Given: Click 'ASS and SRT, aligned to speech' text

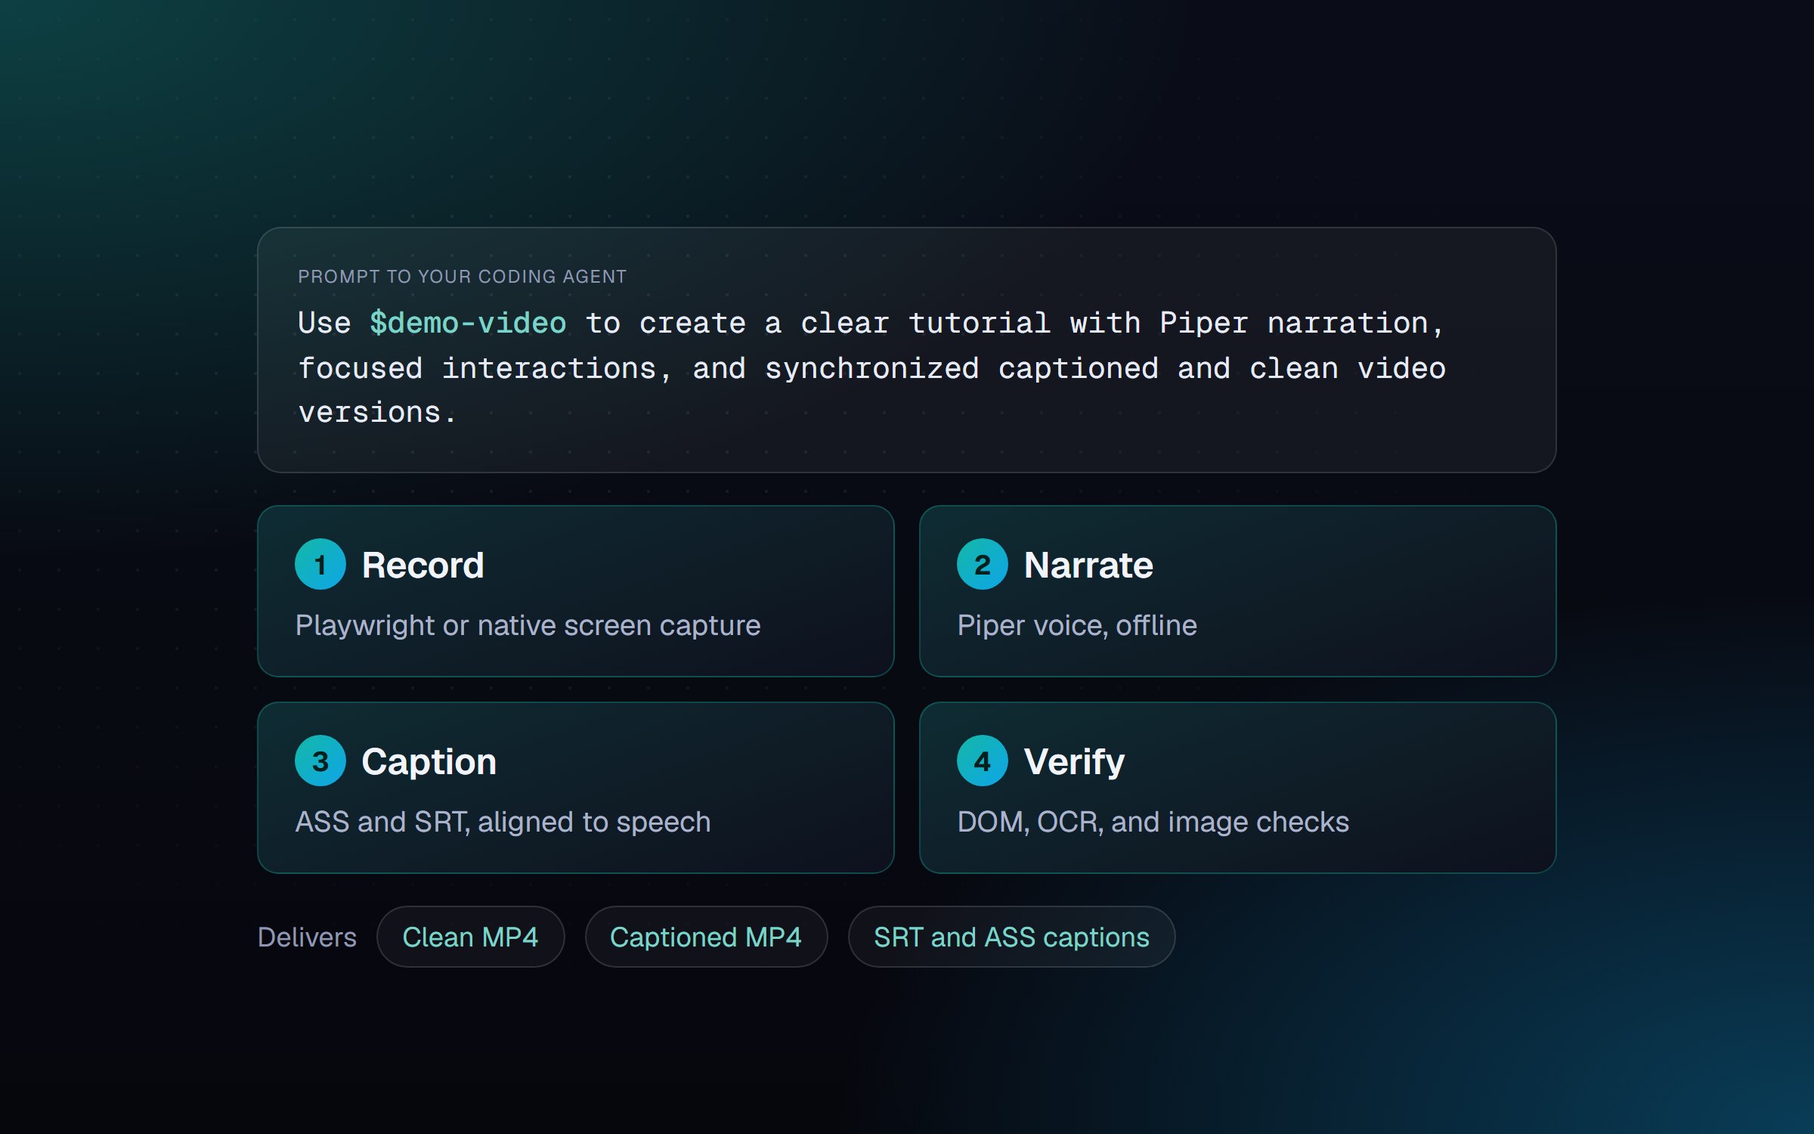Looking at the screenshot, I should 503,823.
